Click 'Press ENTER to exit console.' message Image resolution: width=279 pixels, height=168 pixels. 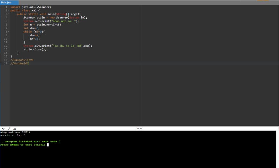click(23, 145)
